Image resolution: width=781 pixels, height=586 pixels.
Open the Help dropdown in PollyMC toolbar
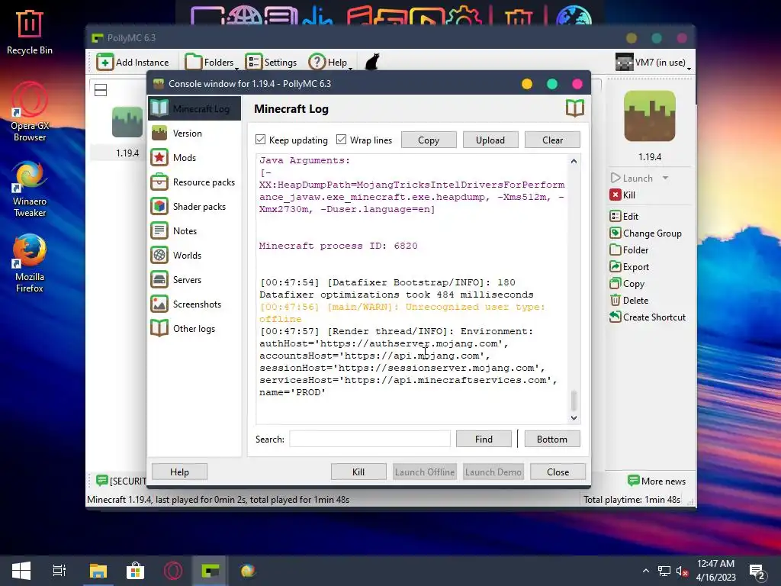[330, 63]
